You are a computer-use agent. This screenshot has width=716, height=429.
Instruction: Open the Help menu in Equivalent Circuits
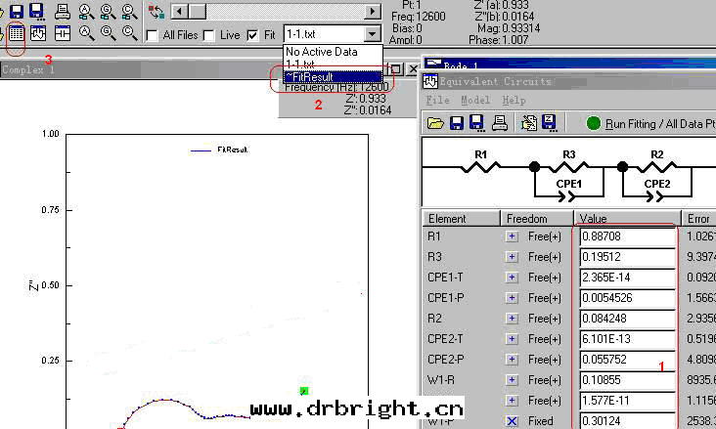(x=514, y=100)
